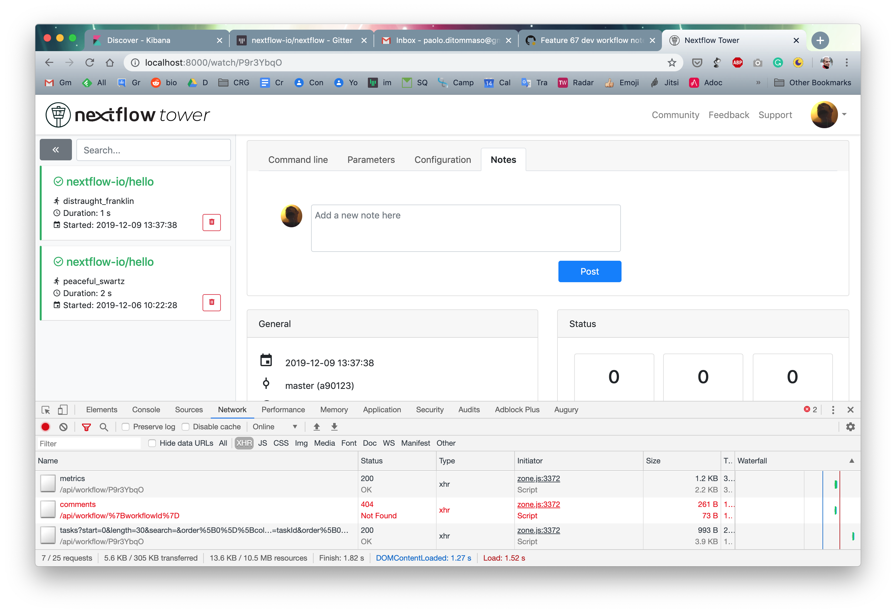Toggle the DevTools device toolbar
896x613 pixels.
[62, 410]
